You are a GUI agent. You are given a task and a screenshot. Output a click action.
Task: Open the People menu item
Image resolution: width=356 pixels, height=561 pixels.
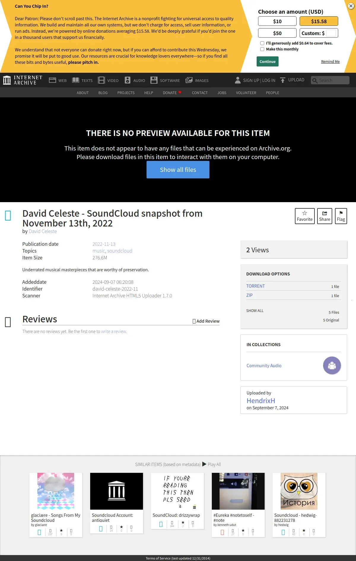click(x=273, y=93)
